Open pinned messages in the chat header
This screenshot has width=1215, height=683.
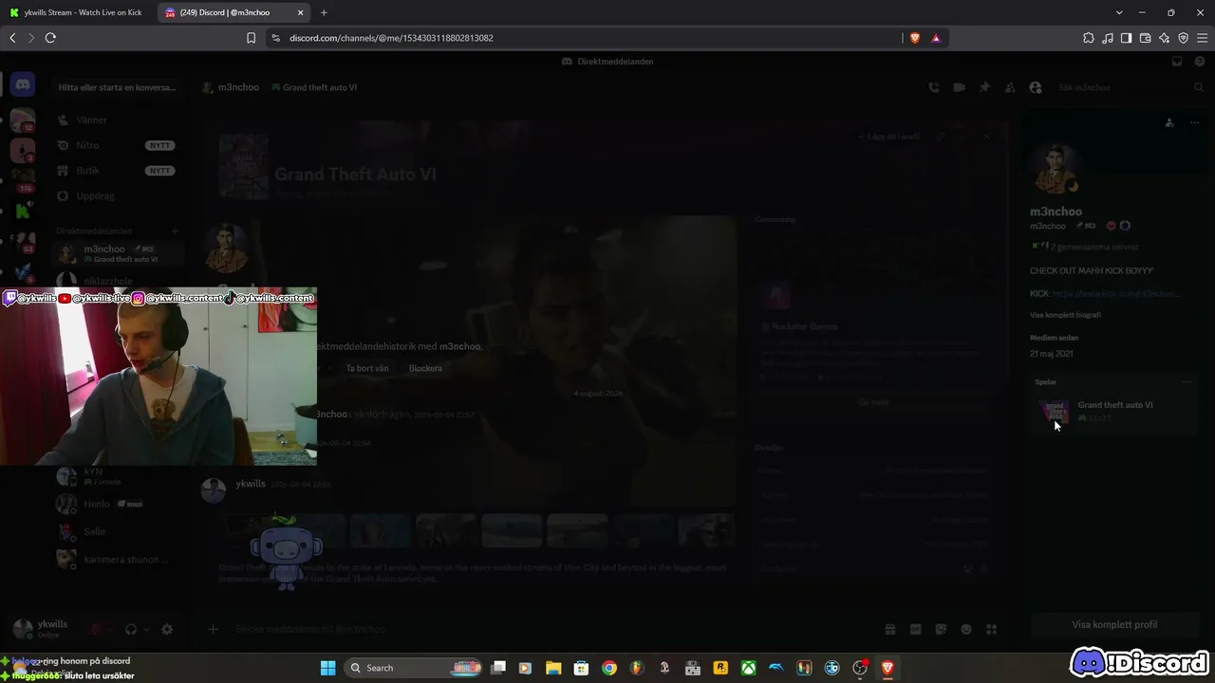coord(984,87)
